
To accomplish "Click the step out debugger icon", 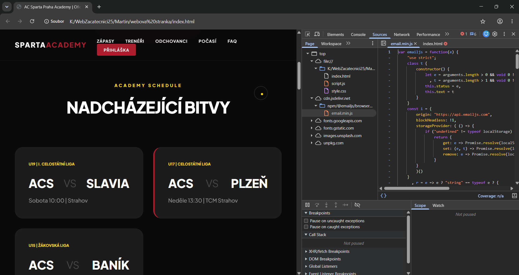I will pyautogui.click(x=336, y=205).
